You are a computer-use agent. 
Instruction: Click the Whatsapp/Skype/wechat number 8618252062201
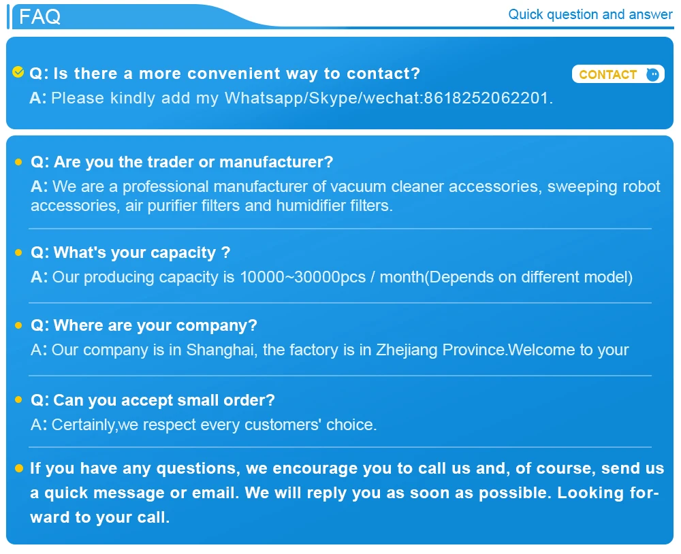(486, 98)
